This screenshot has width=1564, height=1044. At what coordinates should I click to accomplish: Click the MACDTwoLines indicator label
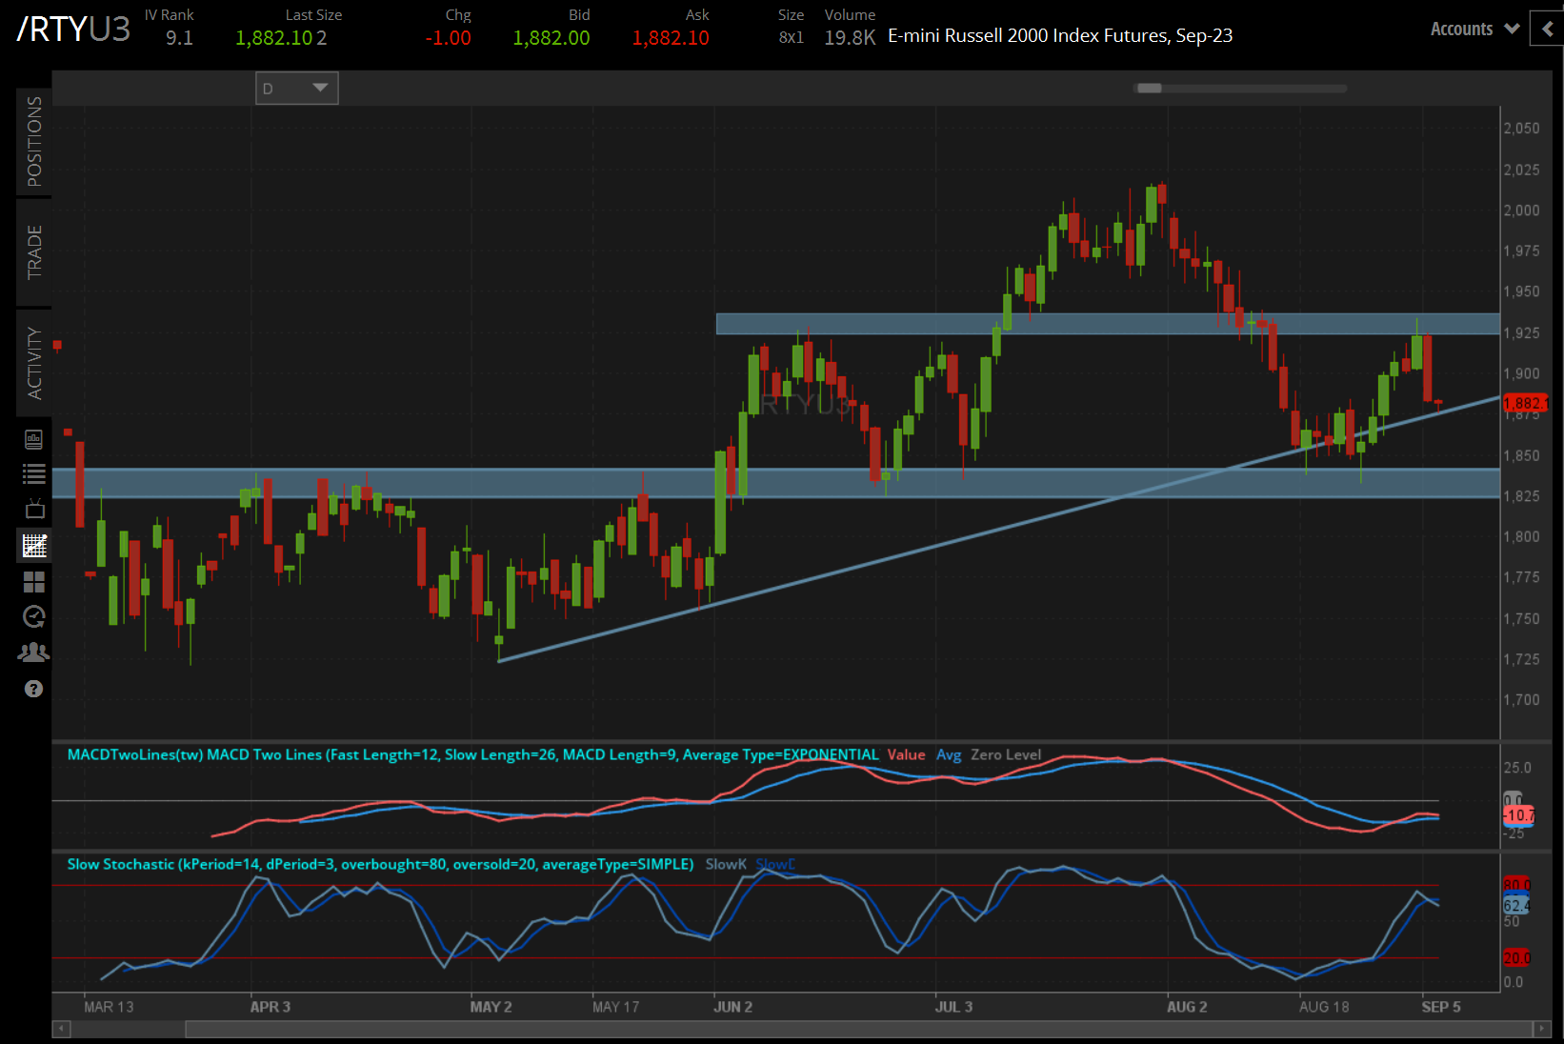coord(134,754)
